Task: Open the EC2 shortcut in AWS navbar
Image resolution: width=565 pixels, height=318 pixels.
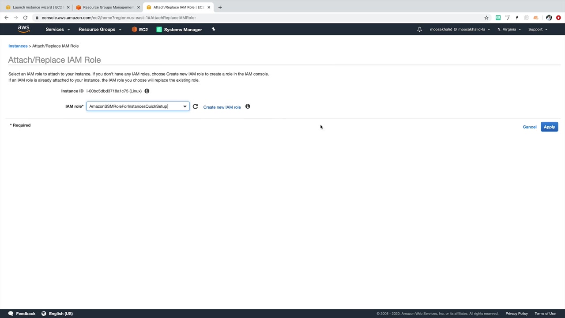Action: pos(140,30)
